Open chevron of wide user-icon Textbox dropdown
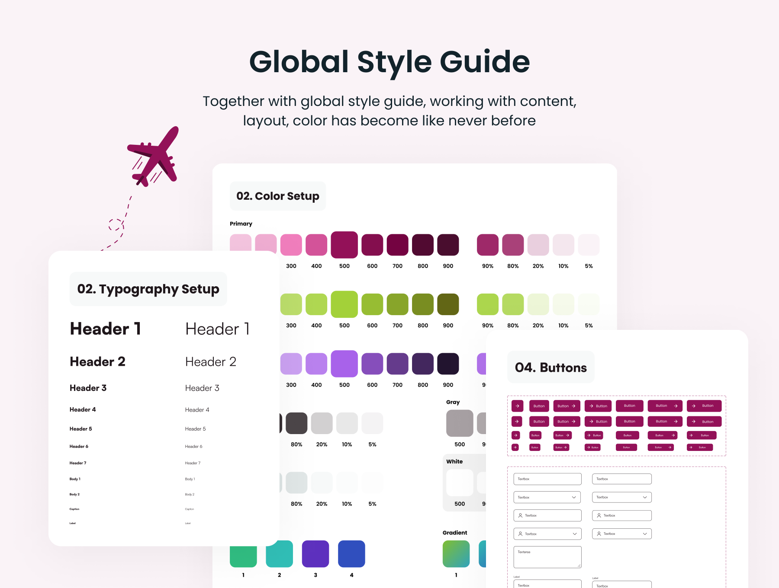 [x=574, y=534]
